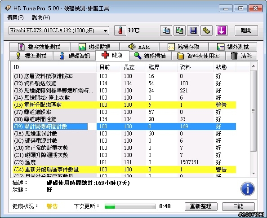Select row (0A) 馬達重試計數
The width and height of the screenshot is (267, 218).
coord(125,134)
